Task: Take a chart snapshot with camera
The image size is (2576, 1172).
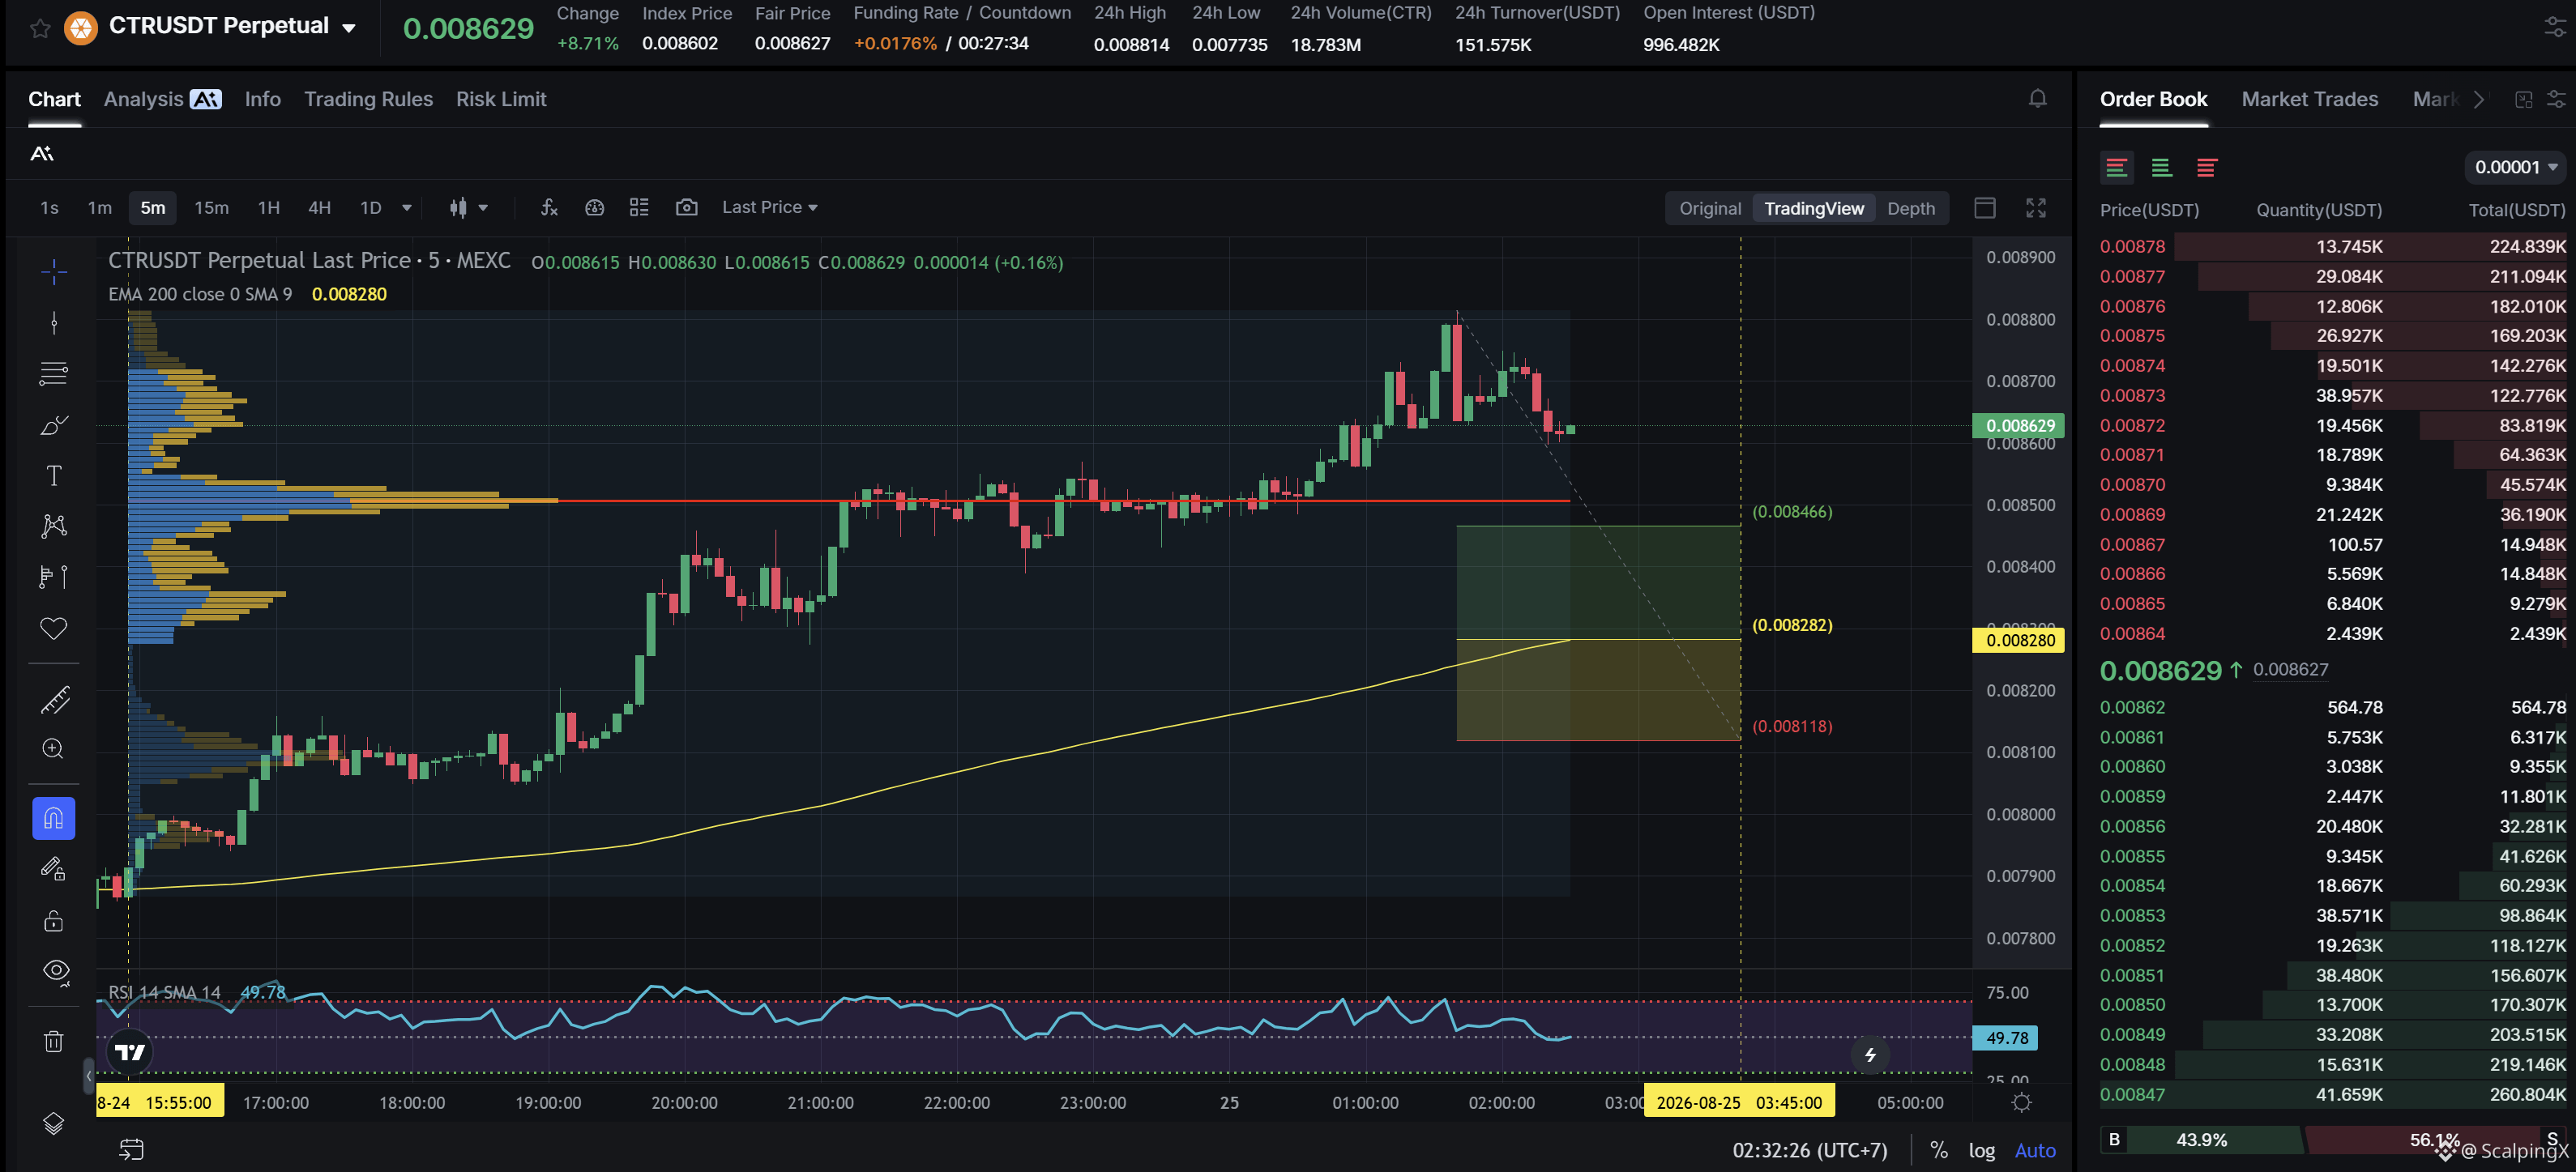Action: 686,207
